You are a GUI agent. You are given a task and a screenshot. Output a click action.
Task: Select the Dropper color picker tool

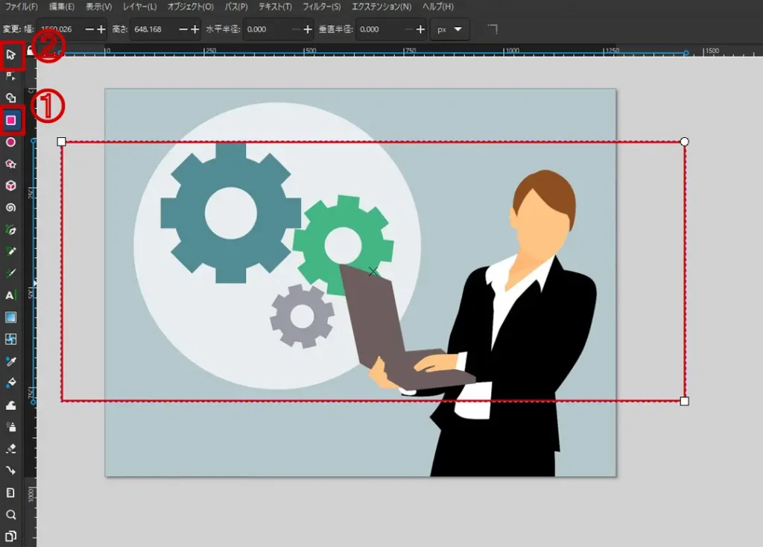coord(11,361)
